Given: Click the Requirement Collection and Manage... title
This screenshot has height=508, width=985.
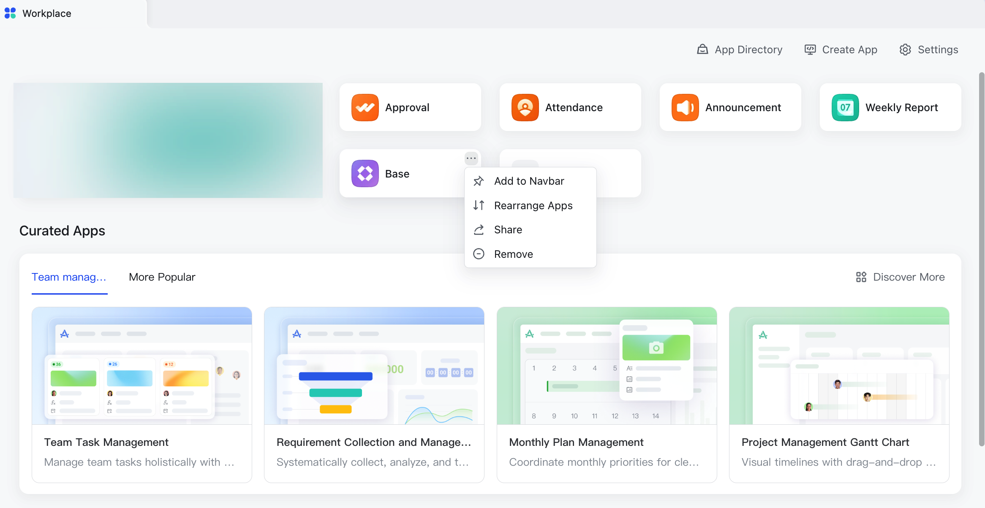Looking at the screenshot, I should tap(374, 442).
